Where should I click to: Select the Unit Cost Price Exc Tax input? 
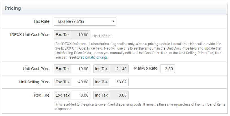[81, 69]
